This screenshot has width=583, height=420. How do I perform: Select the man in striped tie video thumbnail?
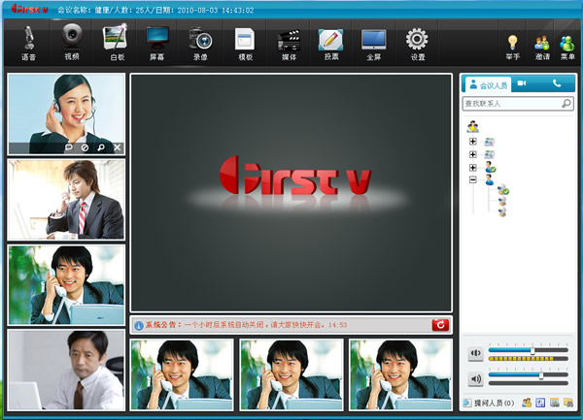pos(66,200)
